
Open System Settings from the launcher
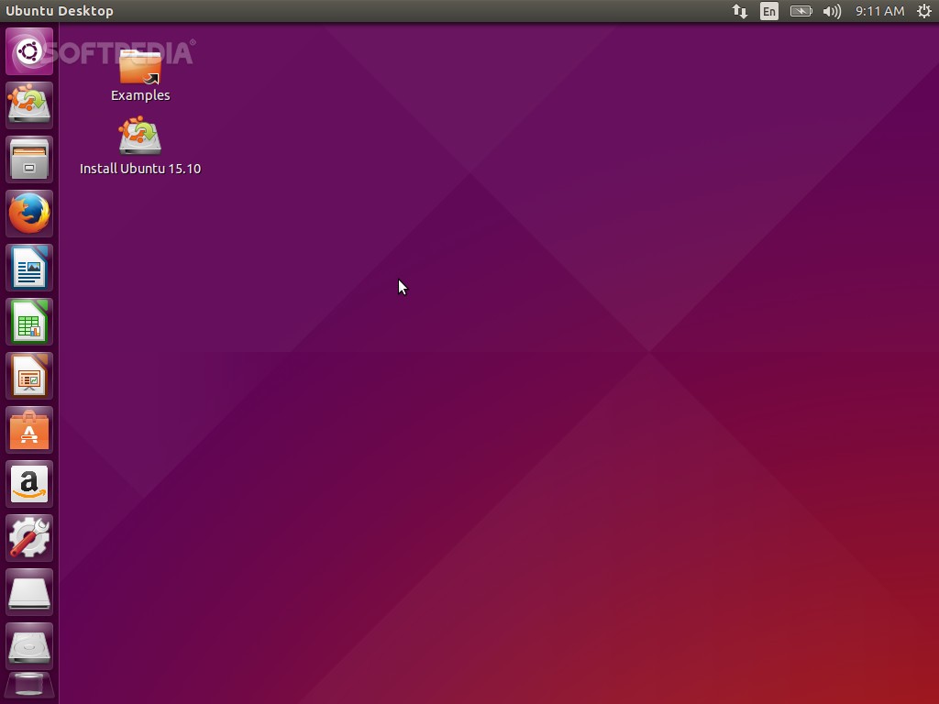point(28,538)
